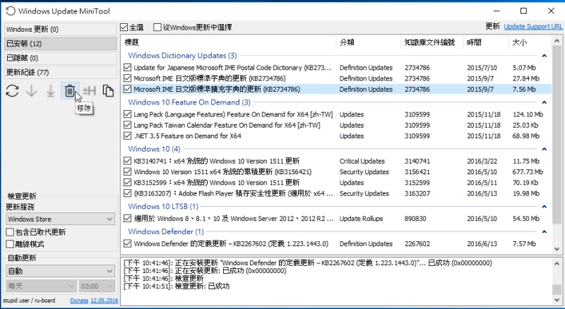Image resolution: width=565 pixels, height=309 pixels.
Task: Collapse the Windows Defender group
Action: coord(544,231)
